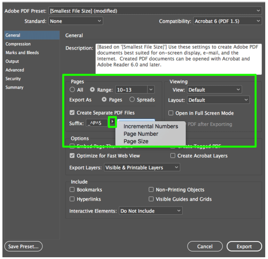This screenshot has height=259, width=268.
Task: Switch to the Output category
Action: (x=32, y=61)
